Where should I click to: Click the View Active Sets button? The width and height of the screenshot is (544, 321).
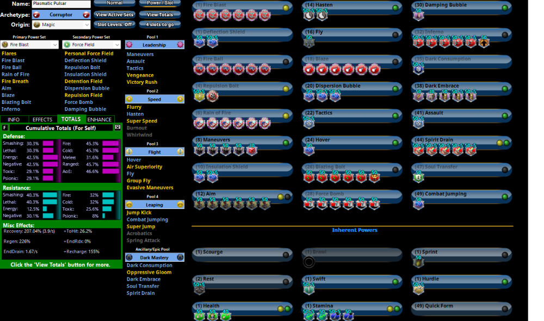[114, 15]
